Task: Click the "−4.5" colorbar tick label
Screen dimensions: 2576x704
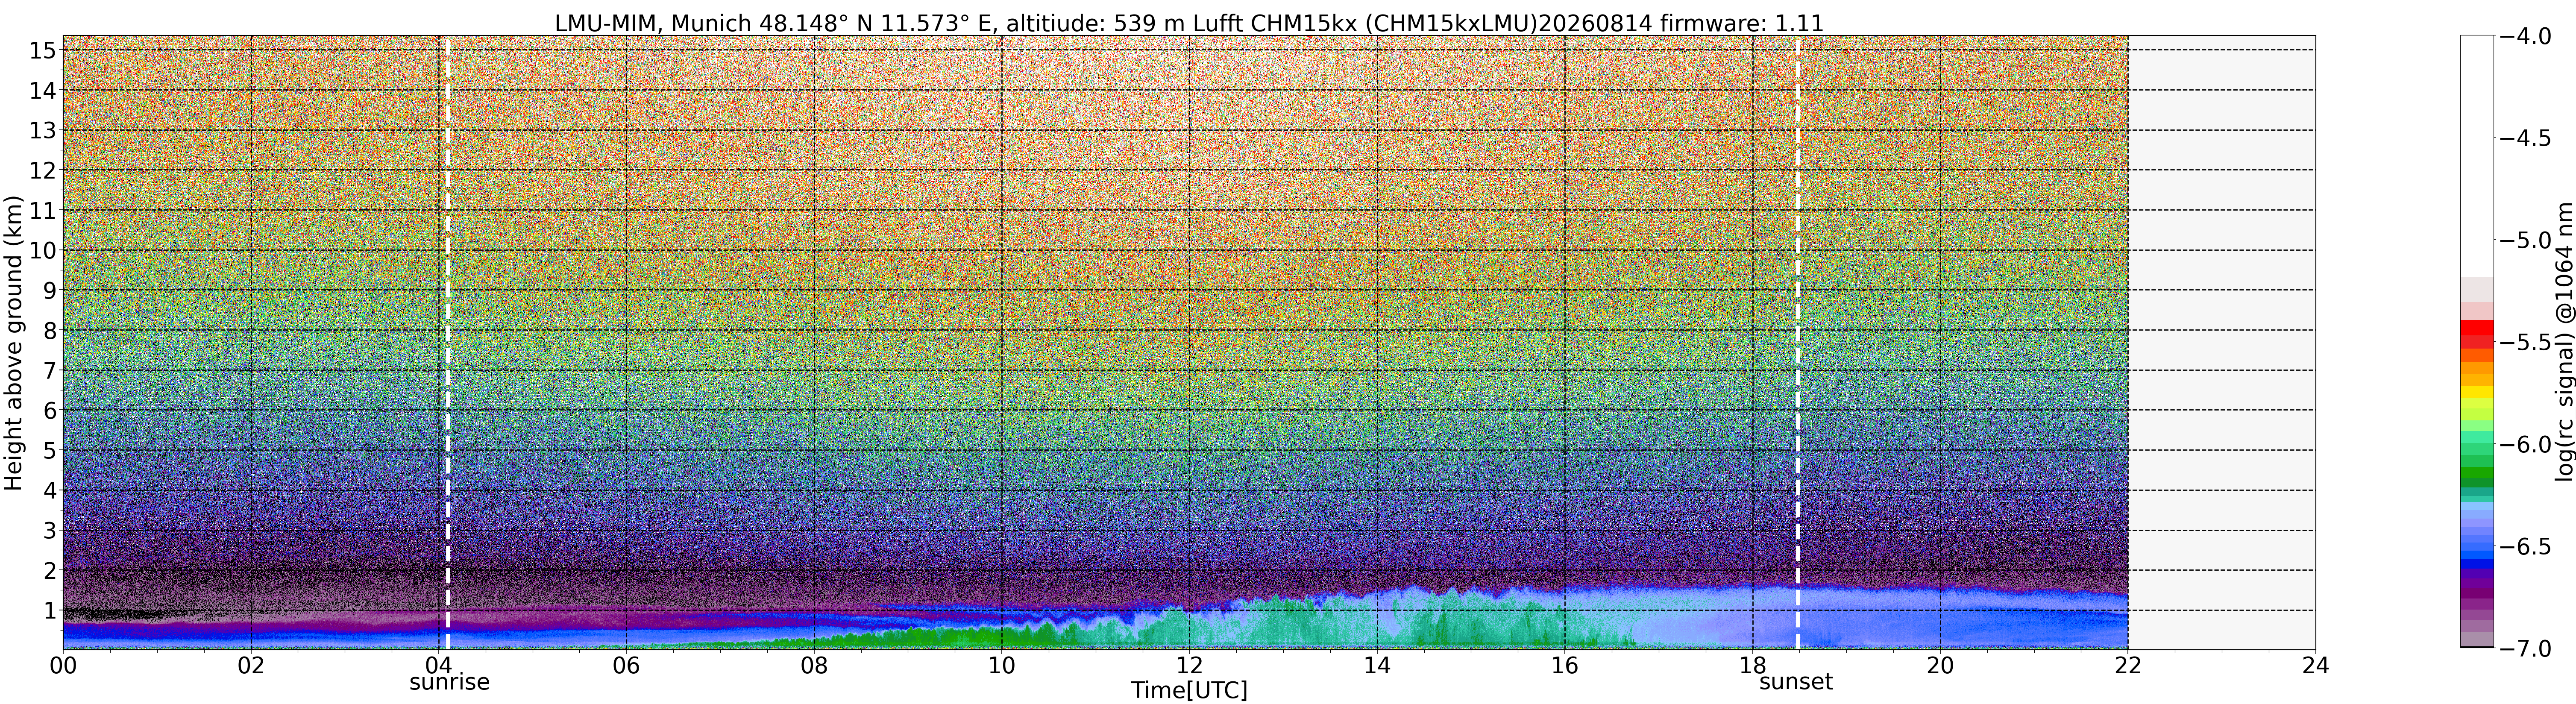Action: click(2526, 138)
